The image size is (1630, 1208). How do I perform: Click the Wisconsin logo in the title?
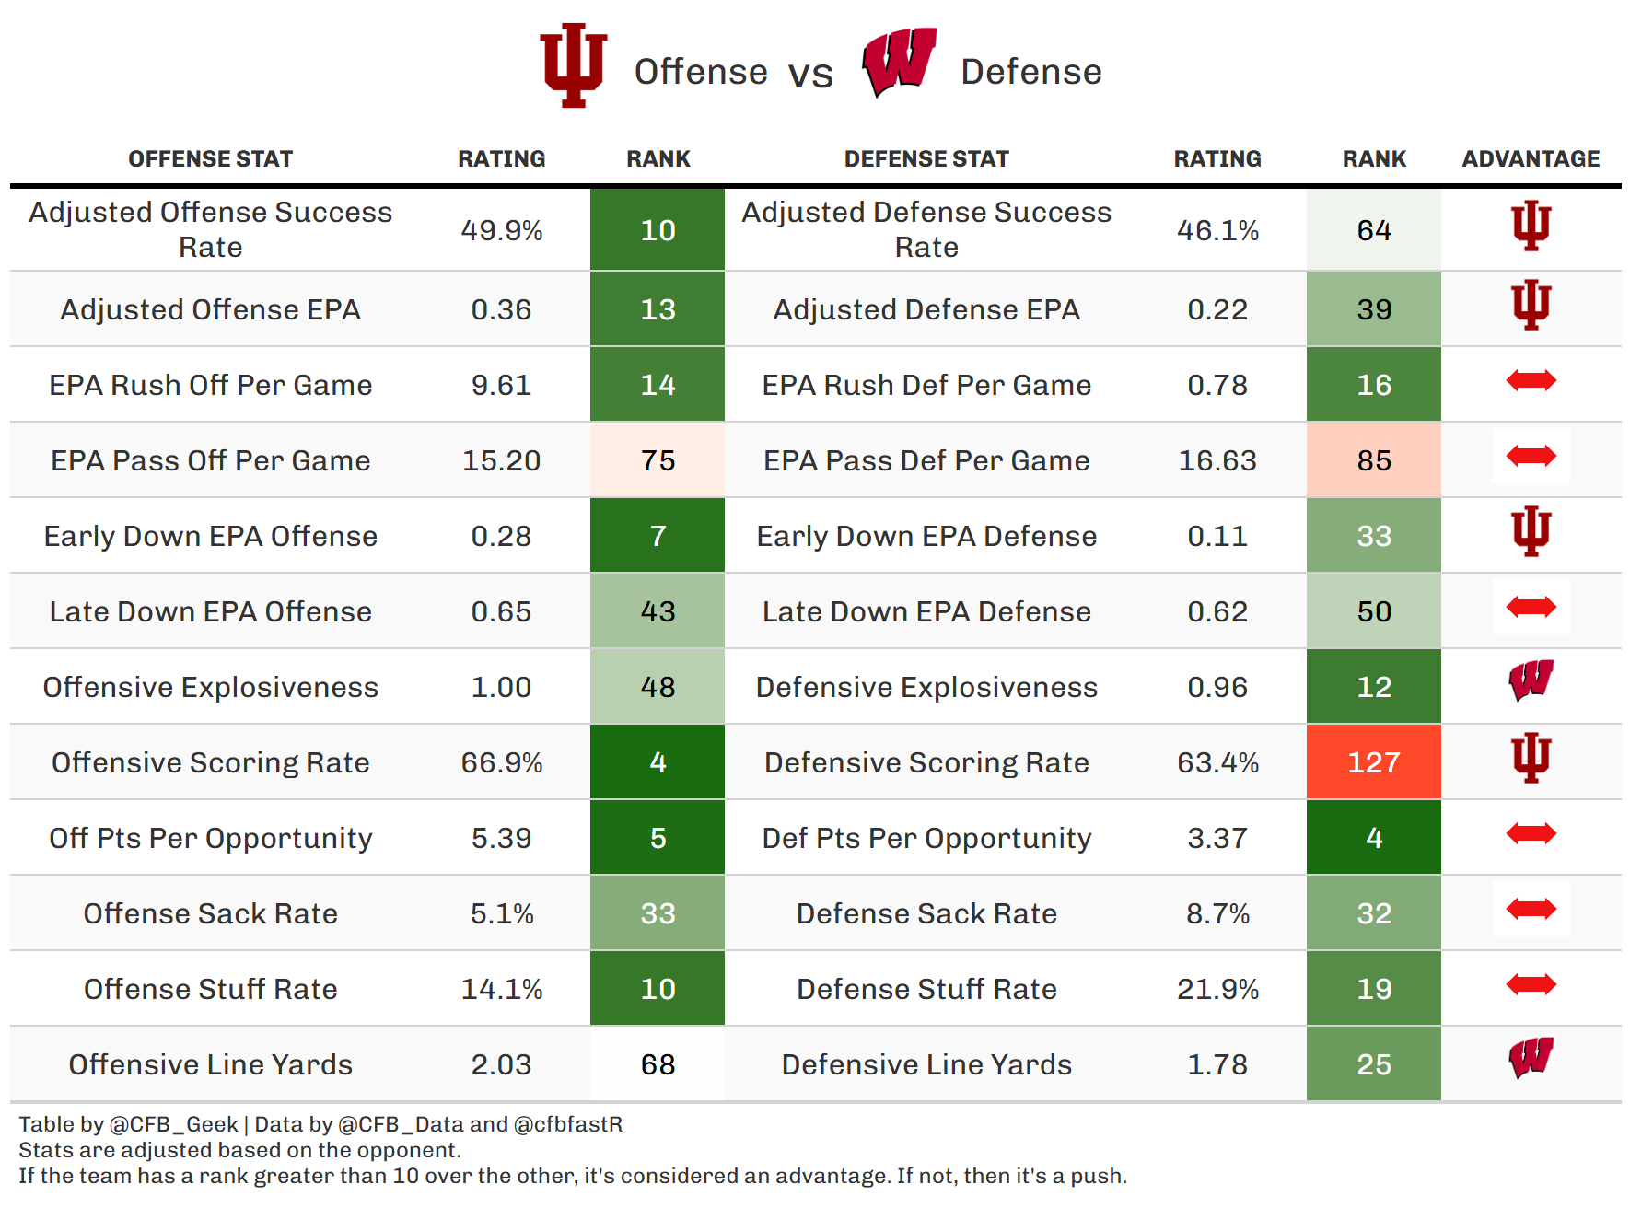tap(899, 62)
